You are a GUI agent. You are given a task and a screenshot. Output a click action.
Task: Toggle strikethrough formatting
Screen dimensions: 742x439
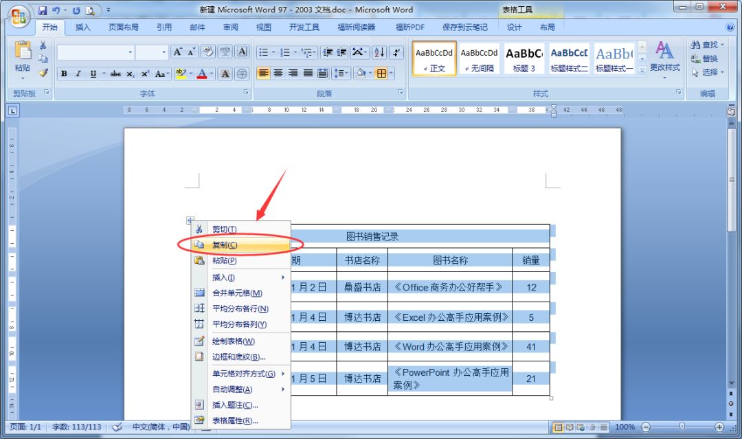pyautogui.click(x=115, y=74)
